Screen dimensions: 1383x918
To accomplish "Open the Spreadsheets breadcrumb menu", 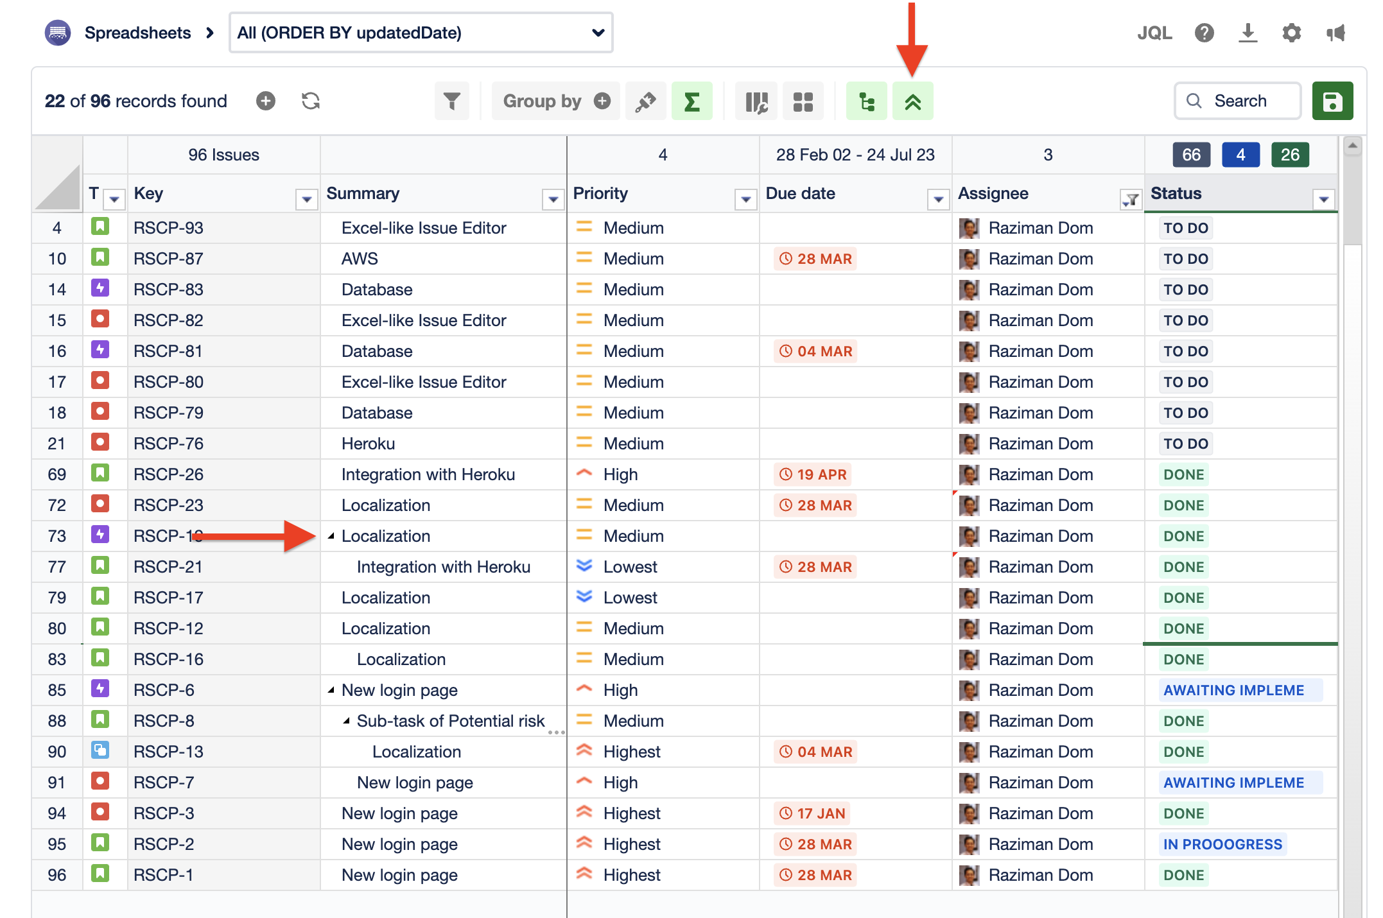I will (137, 33).
